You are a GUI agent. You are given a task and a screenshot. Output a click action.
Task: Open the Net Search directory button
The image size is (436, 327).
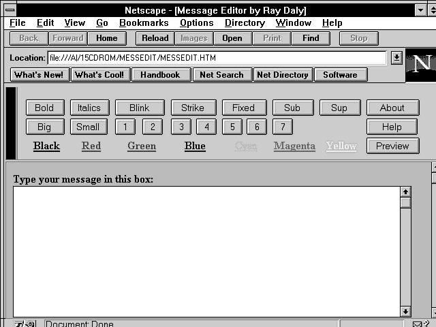point(221,75)
